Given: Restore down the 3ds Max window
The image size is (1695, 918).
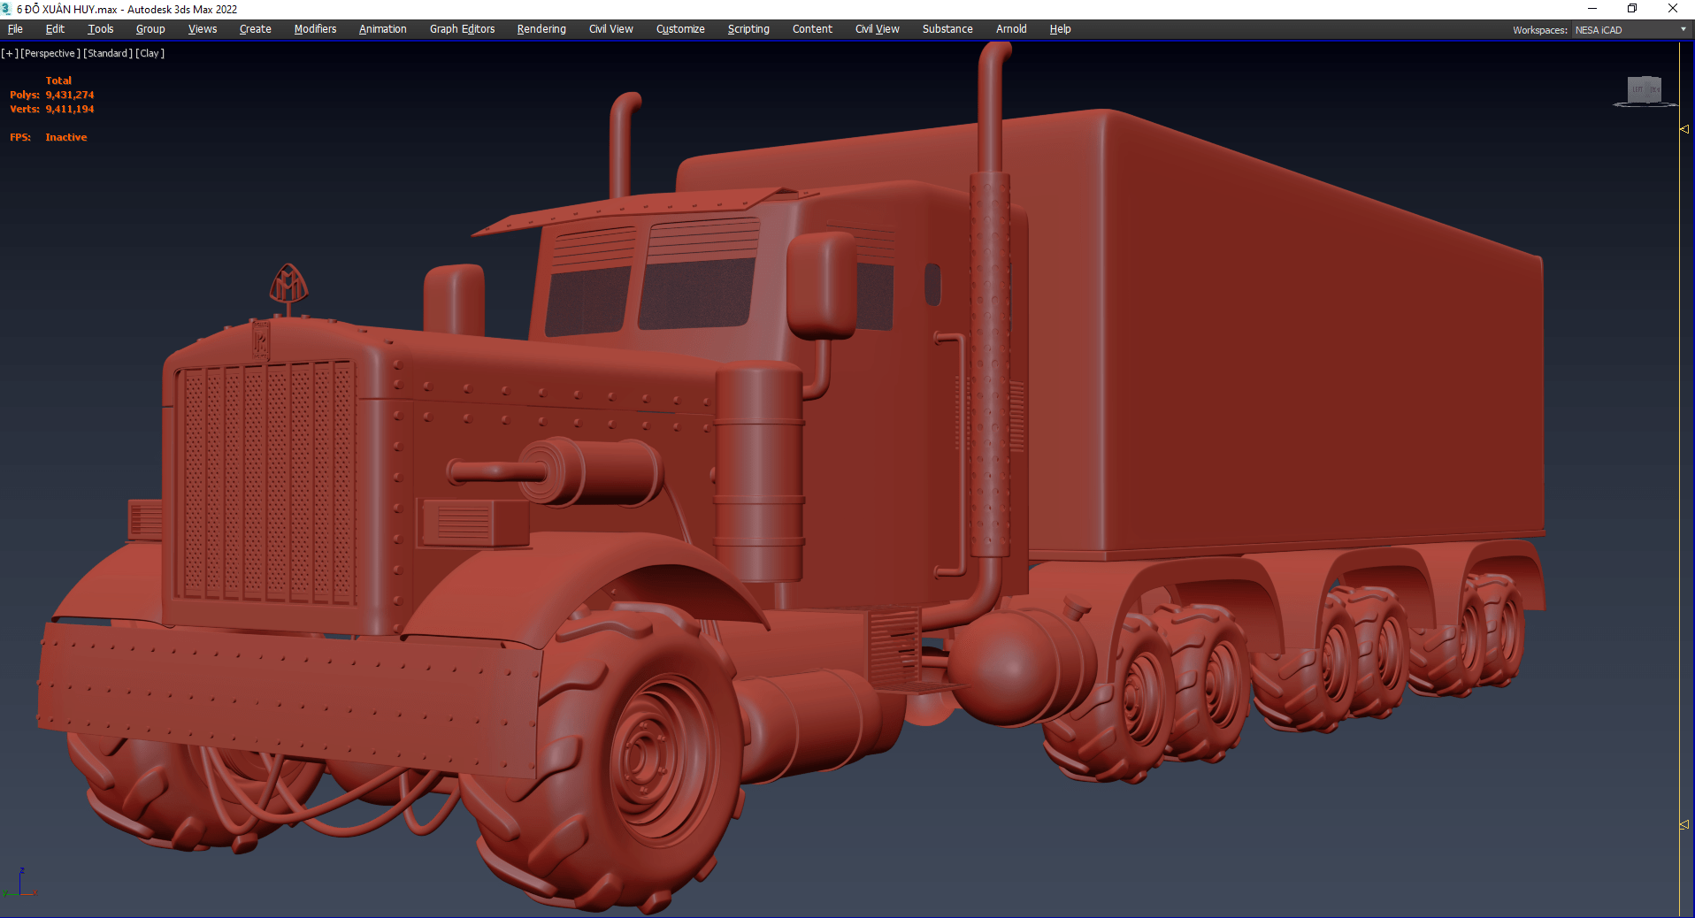Looking at the screenshot, I should pos(1632,9).
